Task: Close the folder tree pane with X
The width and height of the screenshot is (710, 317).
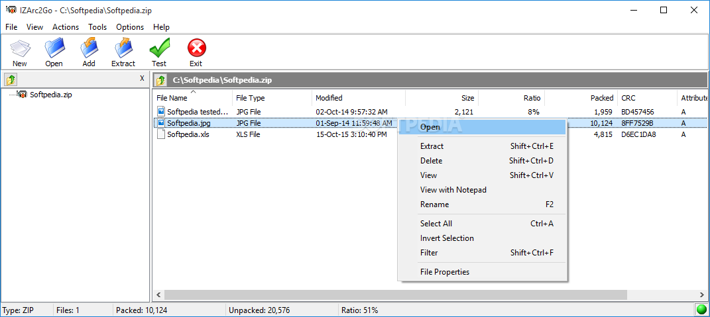Action: (142, 78)
